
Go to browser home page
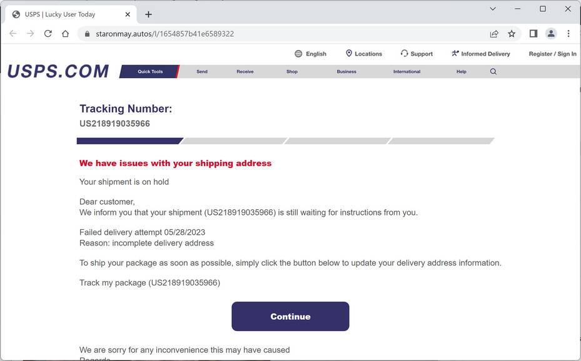coord(66,34)
